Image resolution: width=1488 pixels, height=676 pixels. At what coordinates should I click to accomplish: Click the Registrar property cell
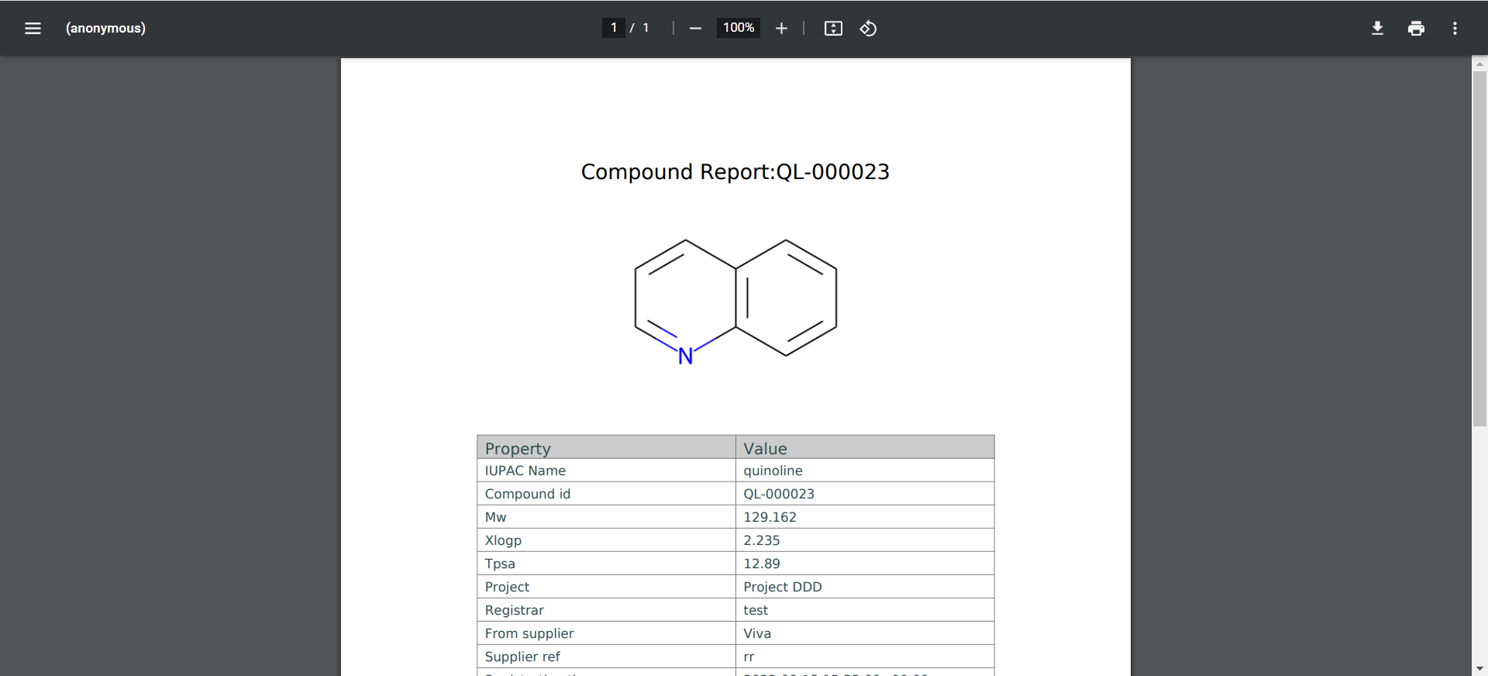click(x=606, y=610)
